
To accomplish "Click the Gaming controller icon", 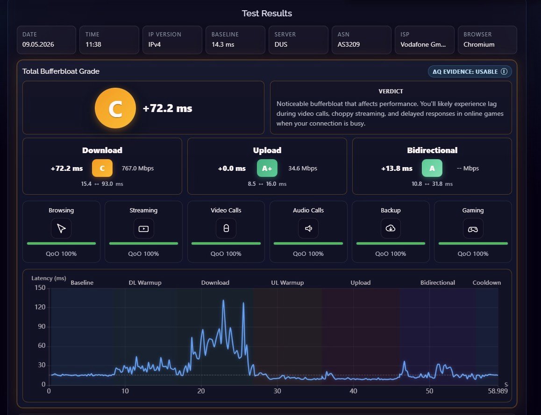I will point(473,228).
